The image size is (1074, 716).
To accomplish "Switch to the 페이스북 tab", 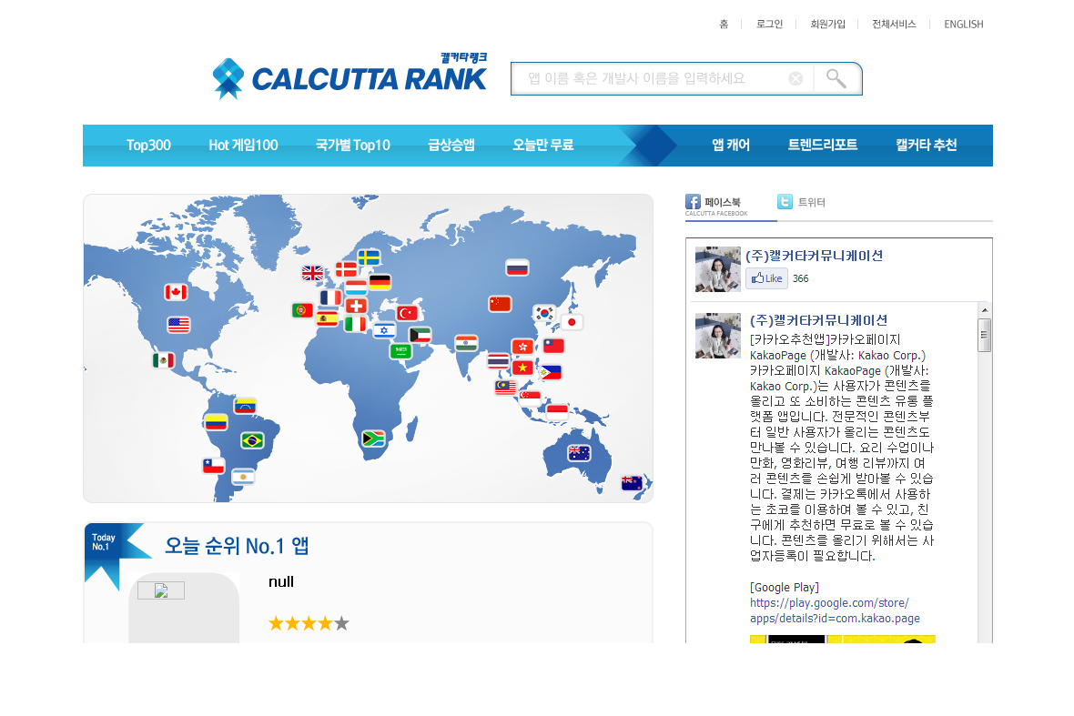I will point(715,205).
